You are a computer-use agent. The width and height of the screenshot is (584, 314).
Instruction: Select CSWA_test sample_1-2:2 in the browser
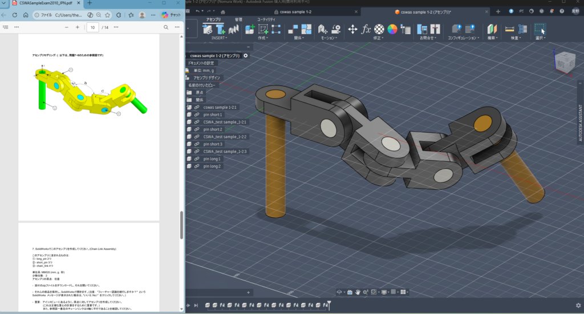click(225, 137)
